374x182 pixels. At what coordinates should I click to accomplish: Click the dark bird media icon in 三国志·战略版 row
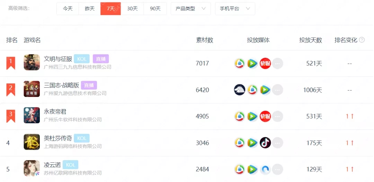pos(240,90)
